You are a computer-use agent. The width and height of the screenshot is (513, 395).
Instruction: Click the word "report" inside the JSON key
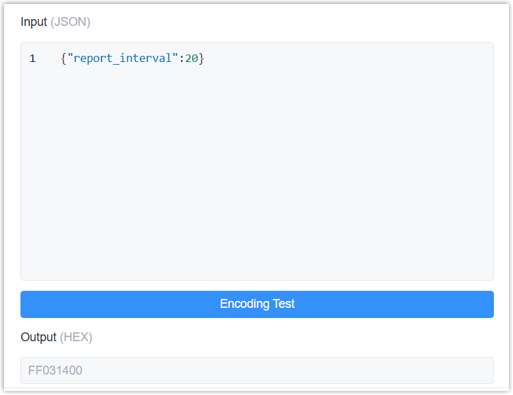coord(93,59)
